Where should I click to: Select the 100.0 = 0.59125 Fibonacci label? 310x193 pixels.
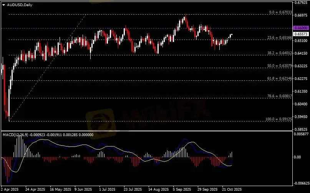click(277, 119)
